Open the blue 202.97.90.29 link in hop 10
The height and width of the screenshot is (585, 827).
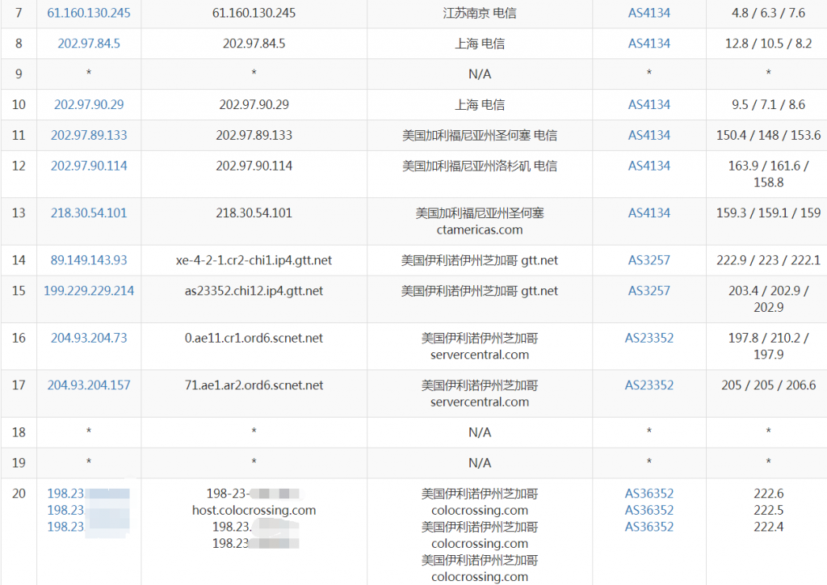pos(89,104)
